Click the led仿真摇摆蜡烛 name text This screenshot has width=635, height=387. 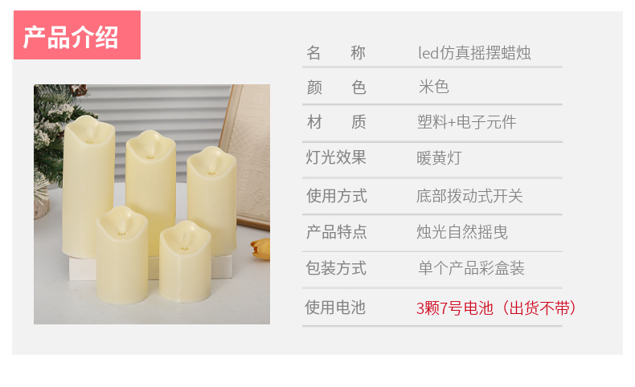tap(474, 53)
